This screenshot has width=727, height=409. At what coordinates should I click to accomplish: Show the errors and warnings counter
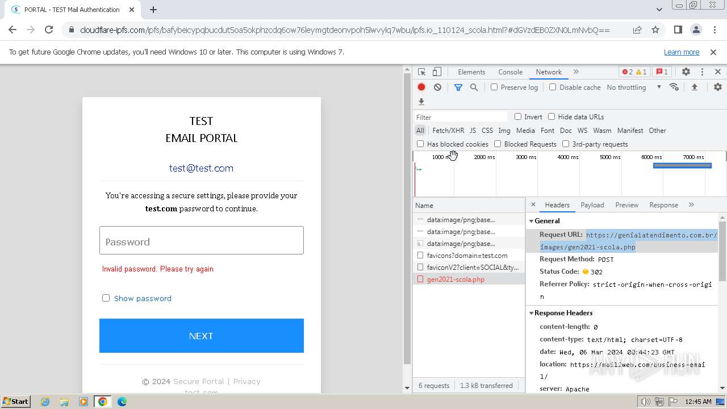tap(634, 72)
